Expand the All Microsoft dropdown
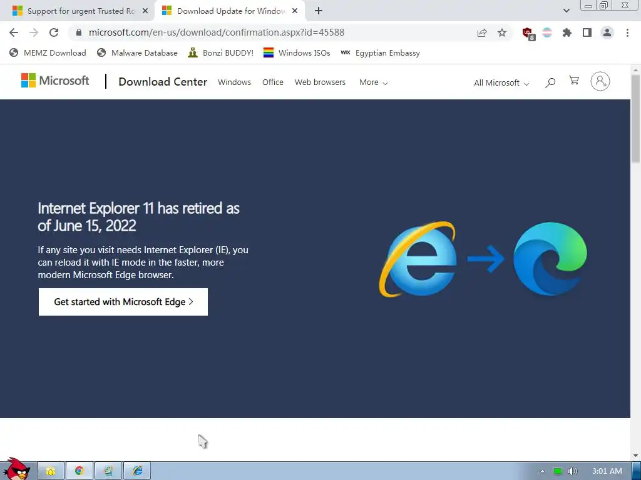Image resolution: width=641 pixels, height=480 pixels. coord(501,83)
